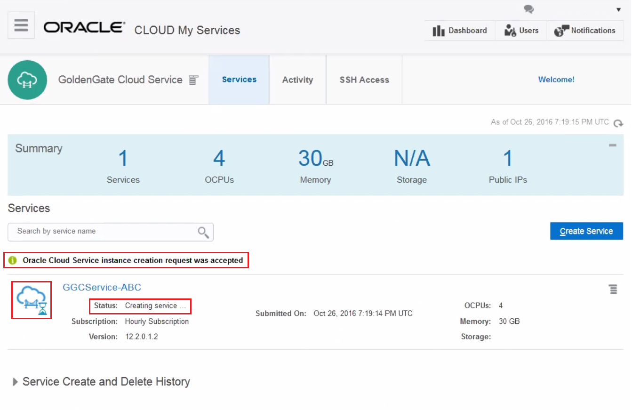Screen dimensions: 632x410
Task: Click the refresh icon beside the timestamp
Action: coord(618,123)
